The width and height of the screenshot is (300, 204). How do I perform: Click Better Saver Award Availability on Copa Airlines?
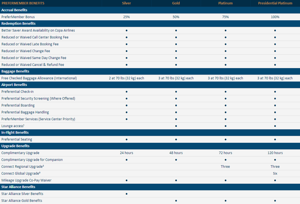[x=38, y=30]
